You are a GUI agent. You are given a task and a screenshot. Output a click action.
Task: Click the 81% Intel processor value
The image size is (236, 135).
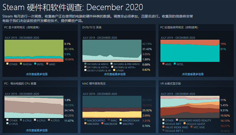click(x=223, y=49)
